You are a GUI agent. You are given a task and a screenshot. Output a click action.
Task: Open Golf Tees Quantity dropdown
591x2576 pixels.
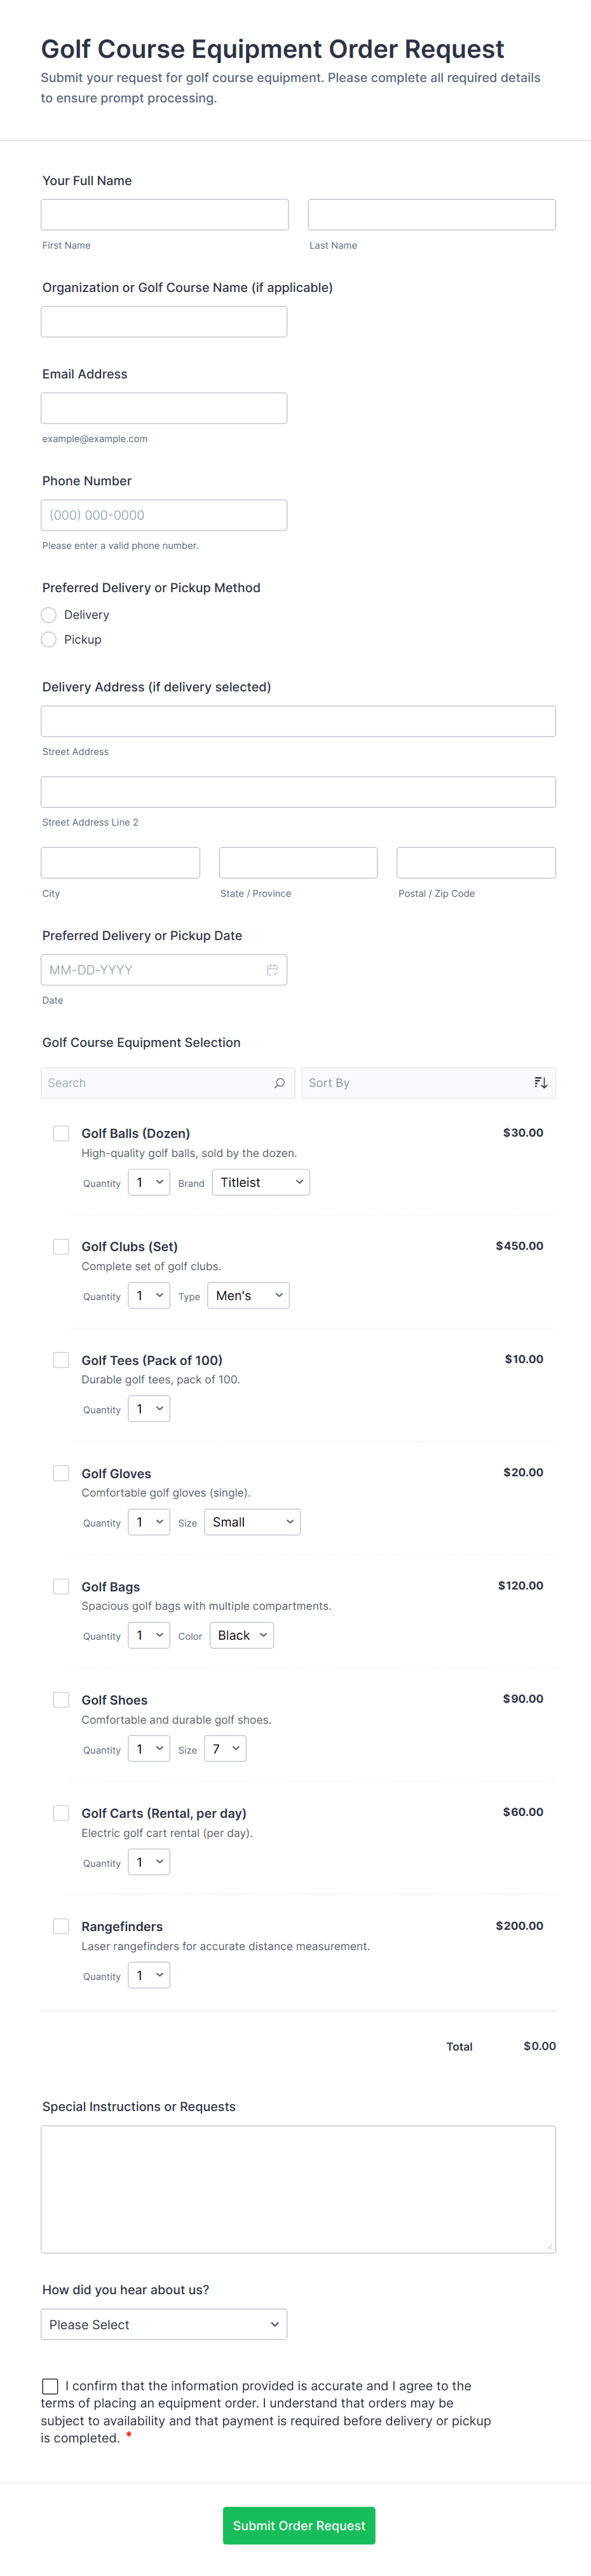[x=149, y=1409]
